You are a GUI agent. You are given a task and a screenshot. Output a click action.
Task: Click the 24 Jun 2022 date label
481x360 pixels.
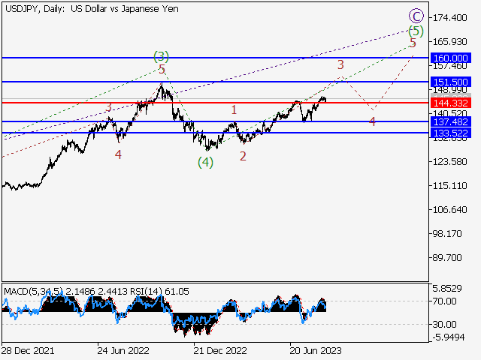(x=123, y=350)
